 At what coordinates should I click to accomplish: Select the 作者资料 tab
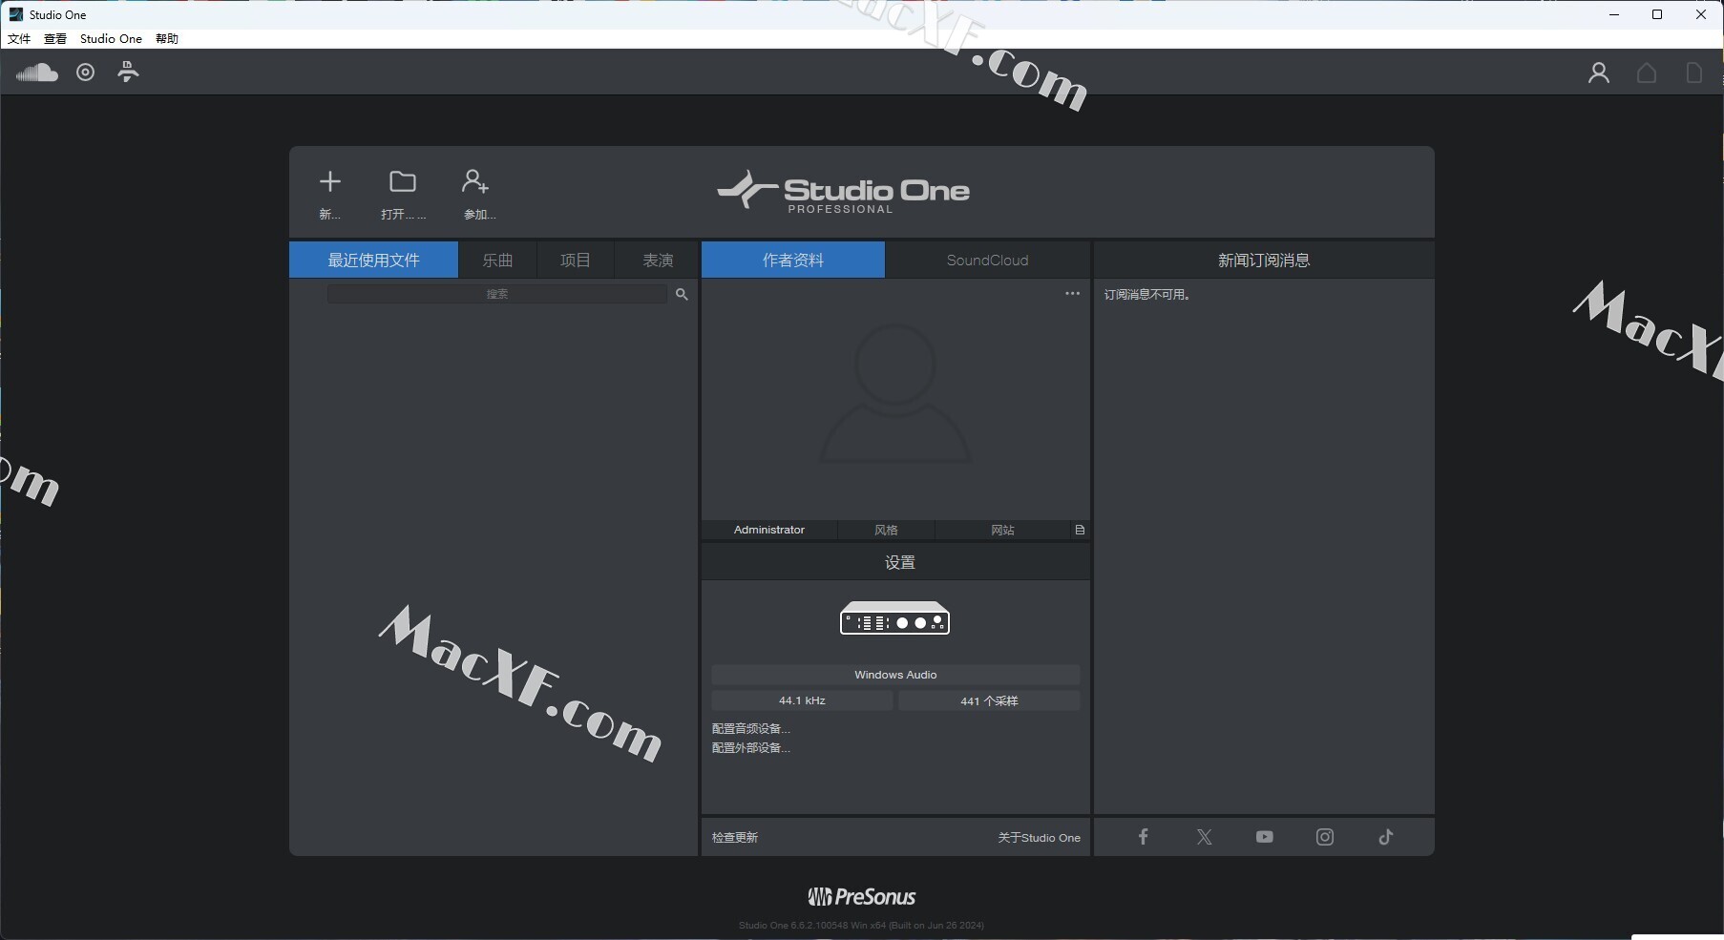click(x=793, y=260)
